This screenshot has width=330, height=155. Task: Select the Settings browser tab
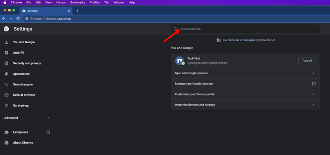click(x=46, y=11)
